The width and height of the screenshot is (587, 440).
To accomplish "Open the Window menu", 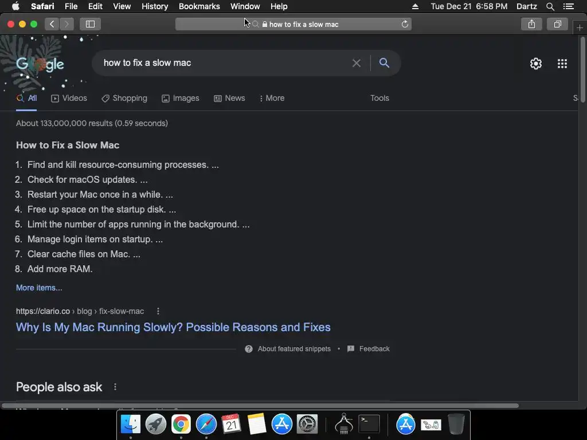I will click(245, 6).
